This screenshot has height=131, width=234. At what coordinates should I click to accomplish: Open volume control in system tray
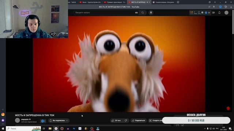pos(214,128)
